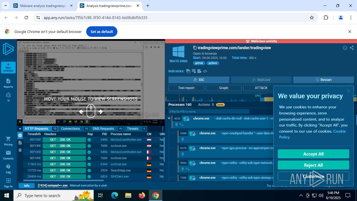Open Microsoft Edge from the taskbar

point(115,195)
